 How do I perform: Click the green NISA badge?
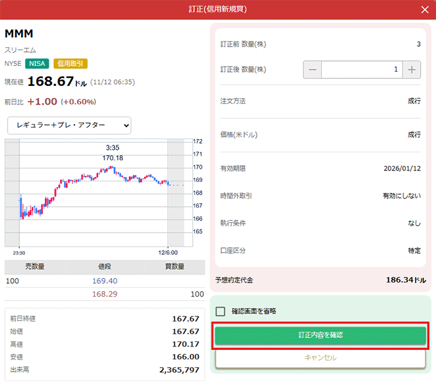pos(37,63)
